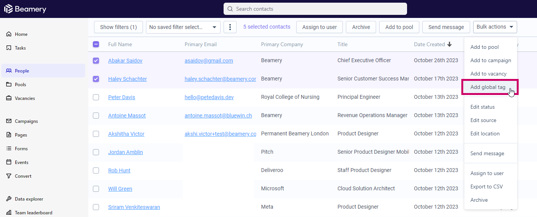
Task: Click the Search contacts field
Action: click(x=315, y=9)
